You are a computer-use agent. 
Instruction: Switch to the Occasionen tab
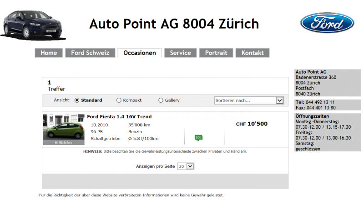(140, 53)
